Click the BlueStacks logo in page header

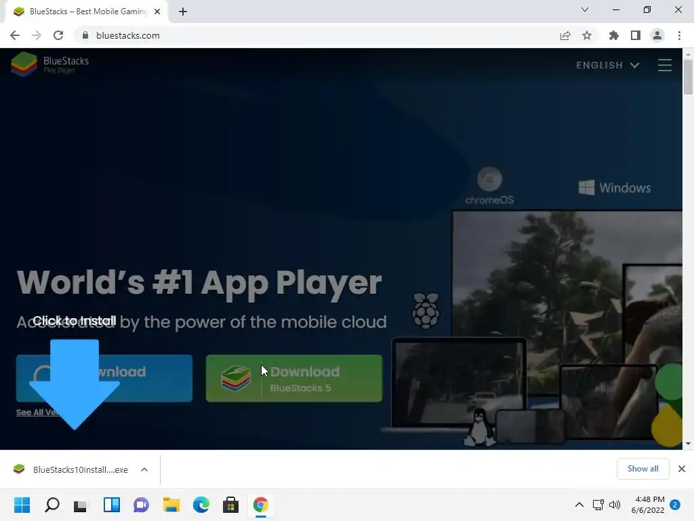coord(49,64)
